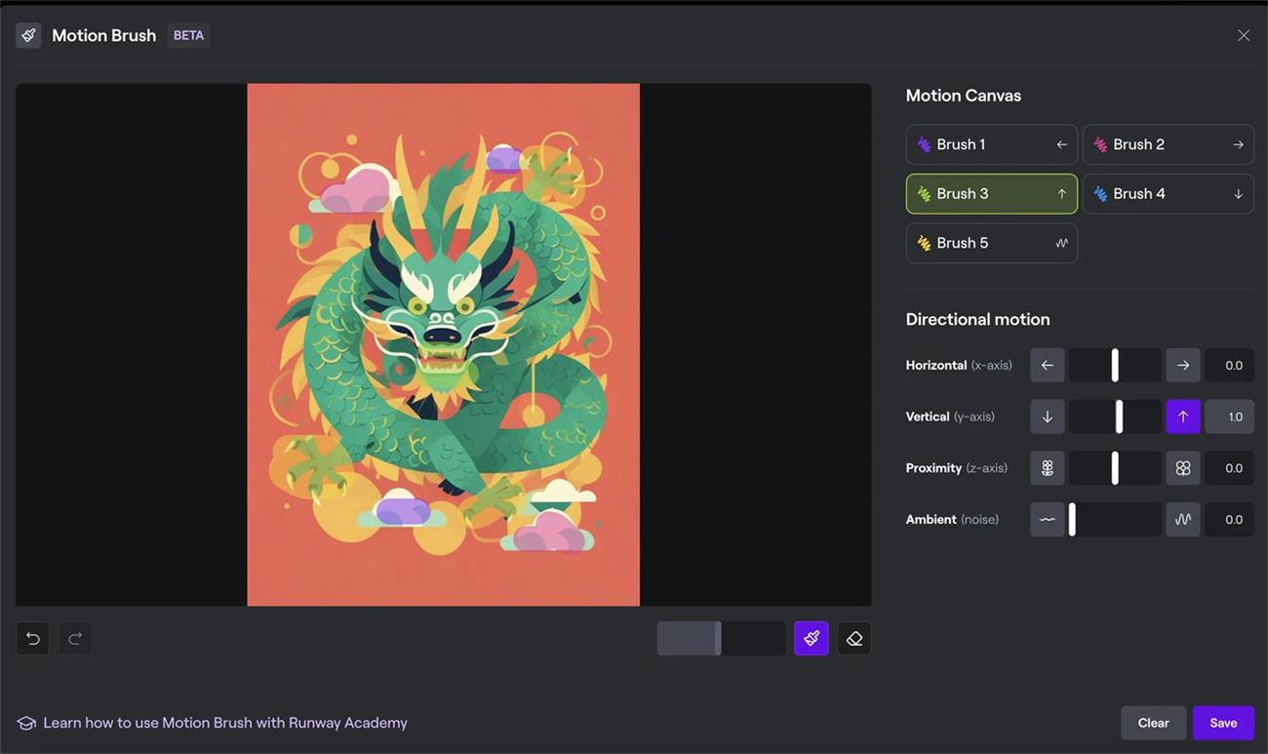Viewport: 1268px width, 754px height.
Task: Activate Brush 5 with ambient motion
Action: pyautogui.click(x=991, y=243)
